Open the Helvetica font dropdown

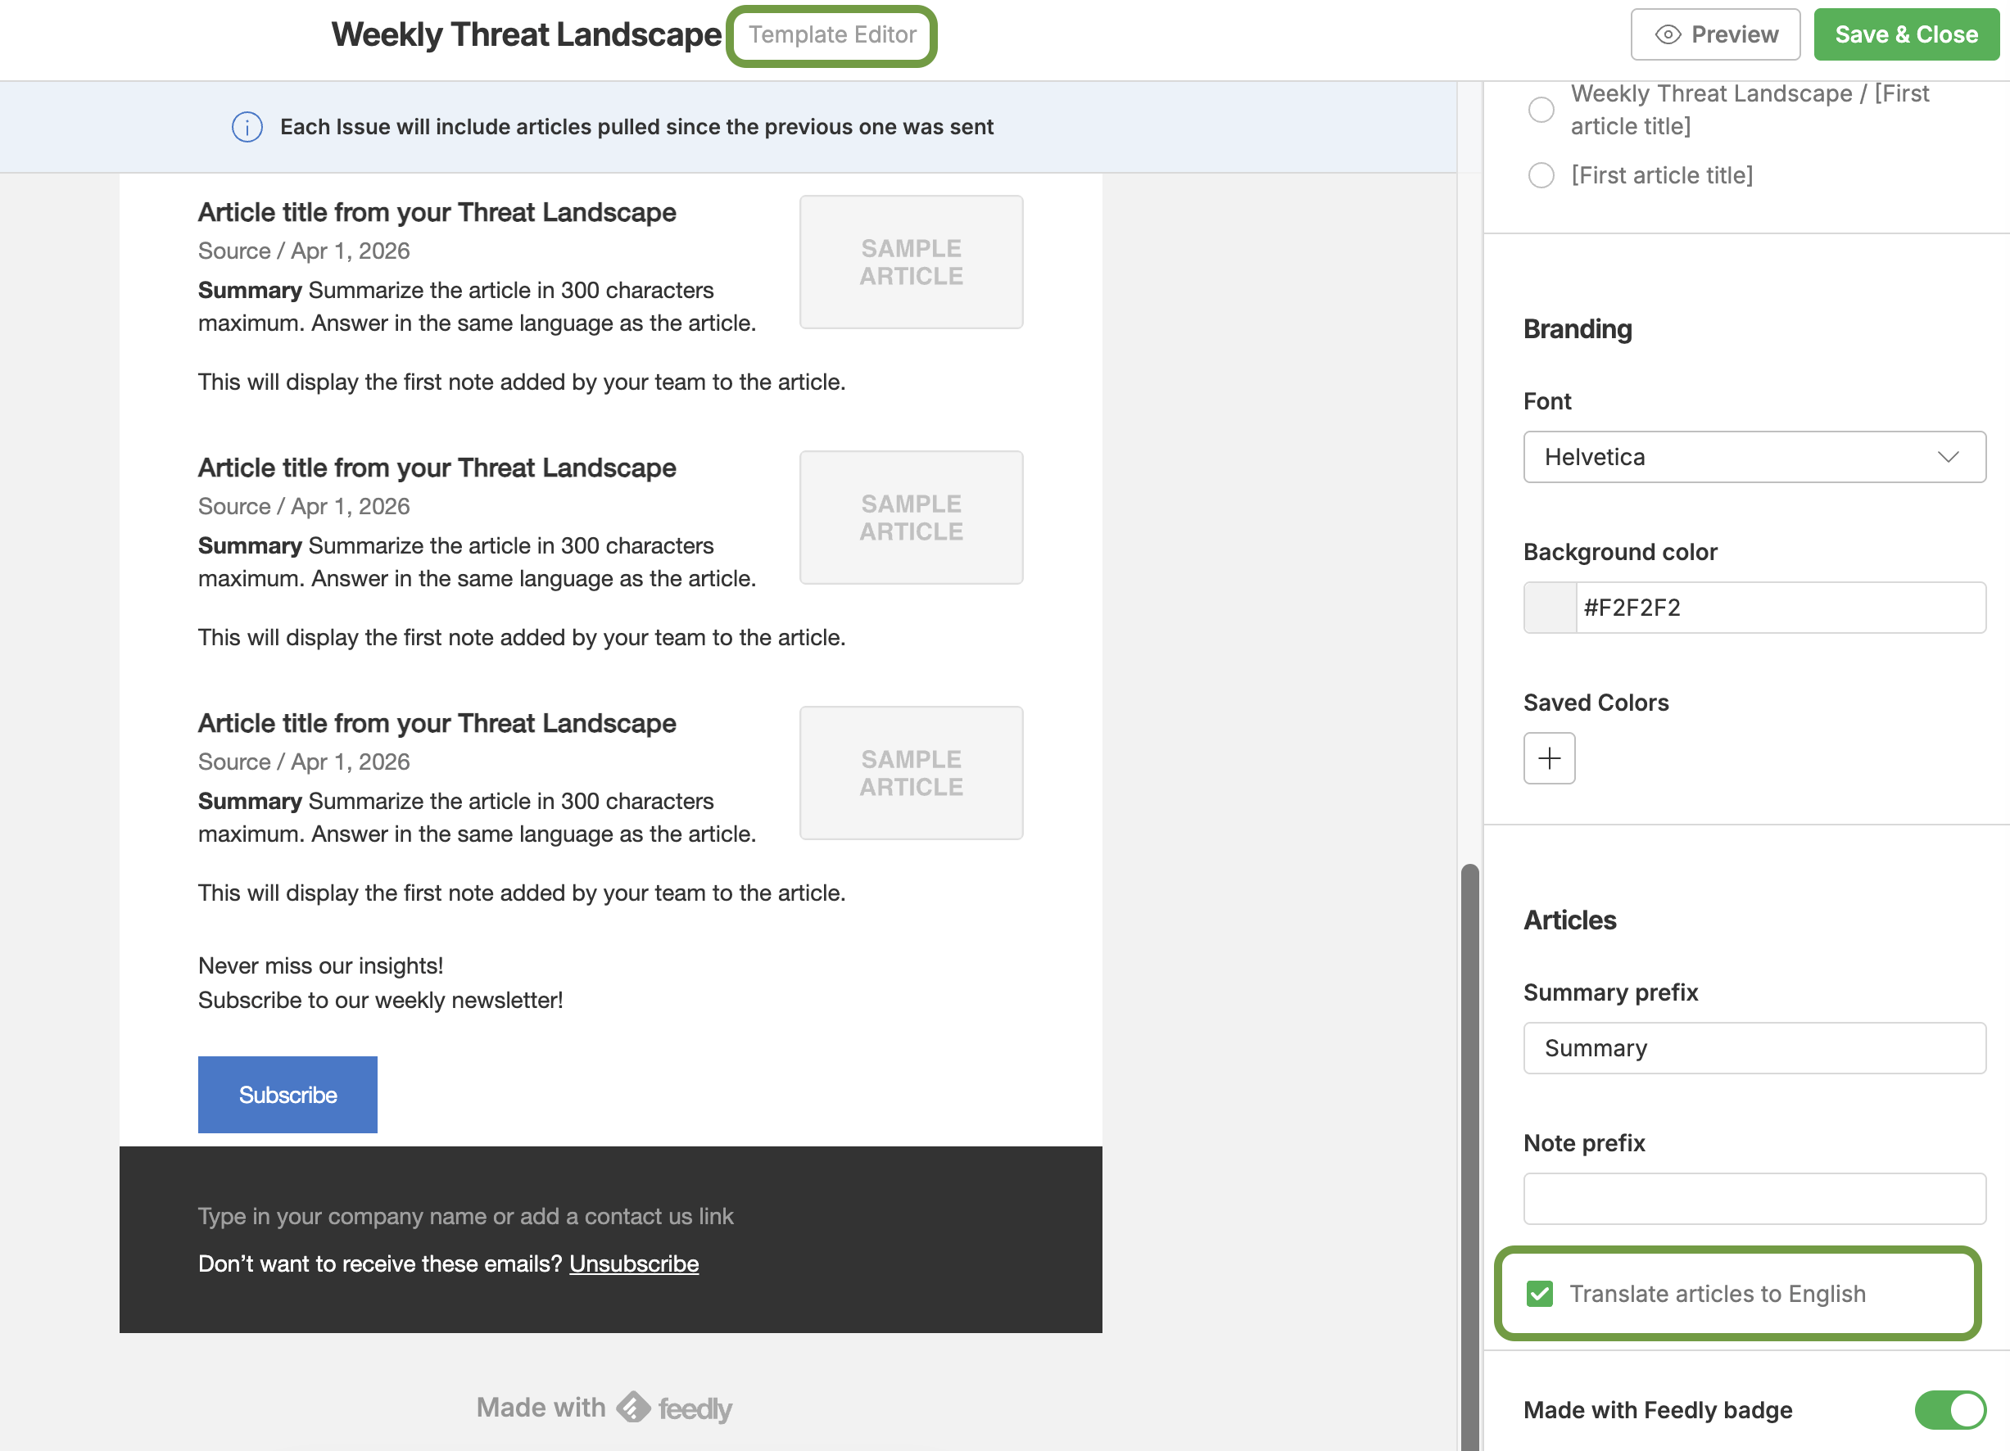click(1753, 457)
